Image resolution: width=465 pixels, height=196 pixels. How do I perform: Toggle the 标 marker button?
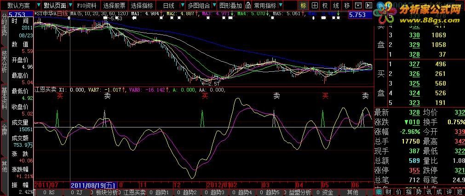tap(303, 6)
